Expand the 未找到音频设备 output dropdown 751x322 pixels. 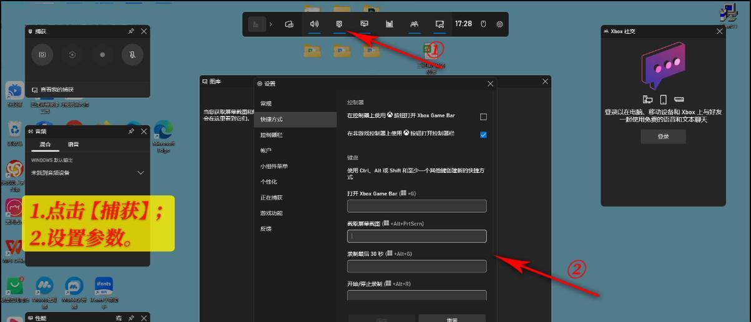point(87,173)
